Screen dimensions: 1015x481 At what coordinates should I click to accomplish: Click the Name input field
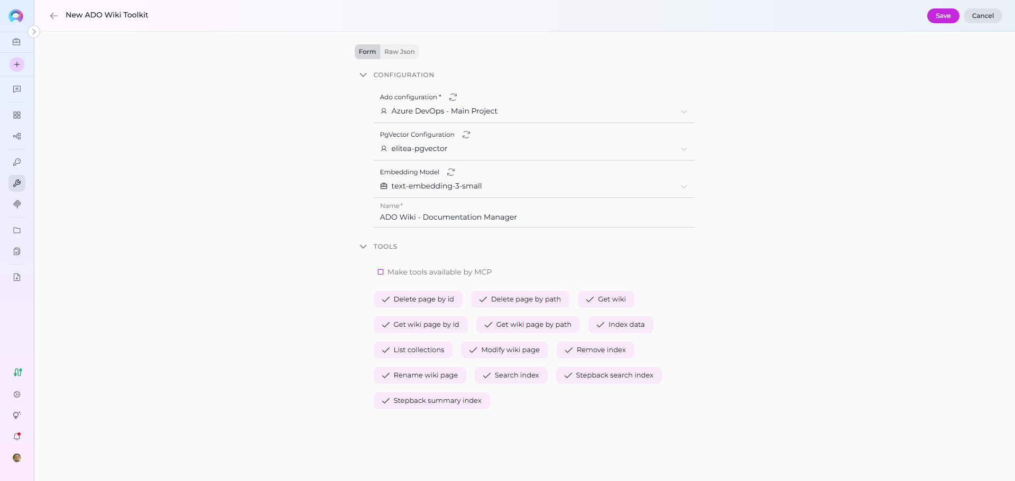(x=534, y=217)
